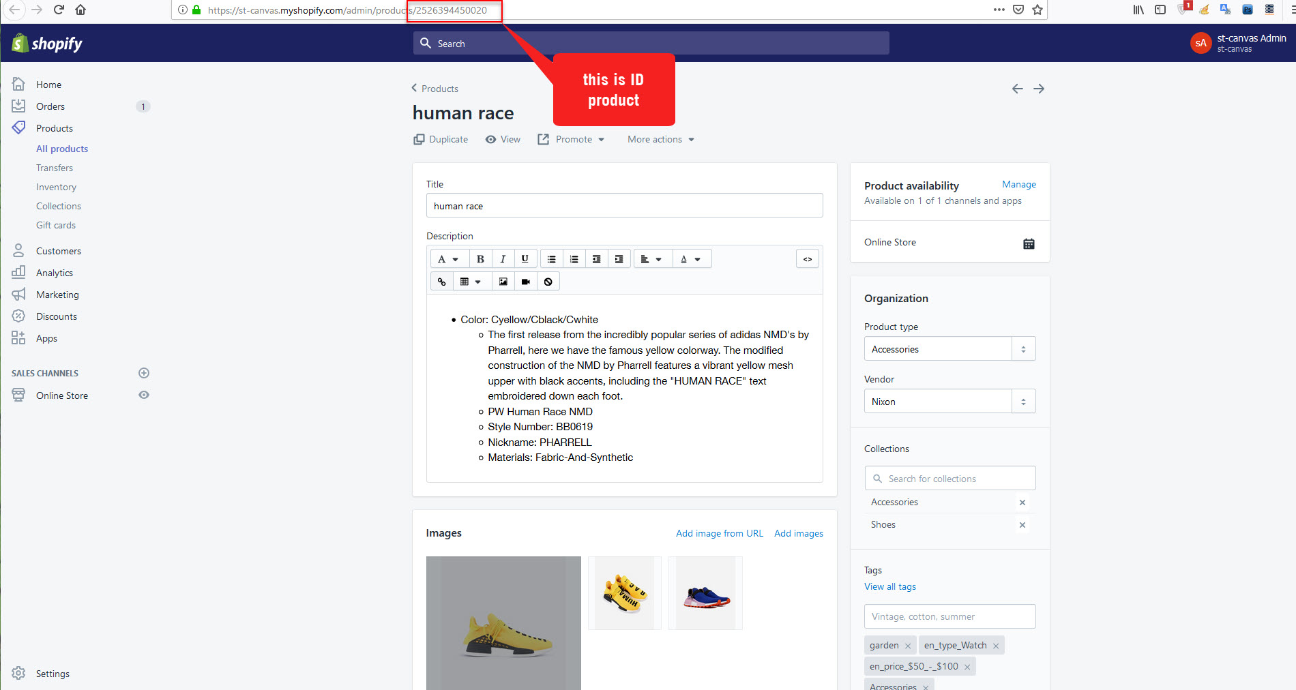Viewport: 1296px width, 690px height.
Task: Add a new sales channel
Action: (144, 373)
